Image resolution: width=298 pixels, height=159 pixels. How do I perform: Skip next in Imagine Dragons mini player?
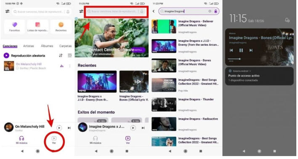[x=143, y=128]
